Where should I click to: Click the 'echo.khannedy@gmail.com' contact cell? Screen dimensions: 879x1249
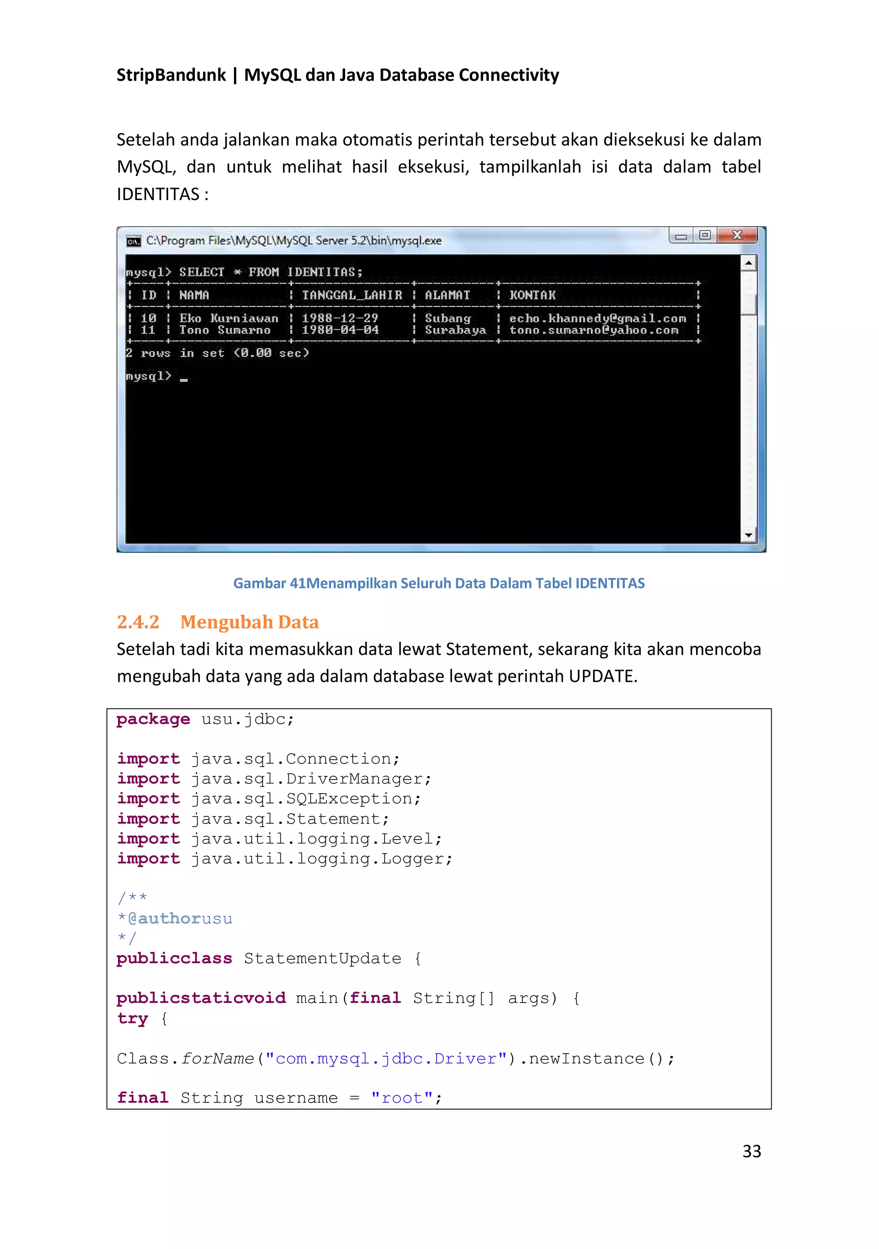[x=598, y=319]
